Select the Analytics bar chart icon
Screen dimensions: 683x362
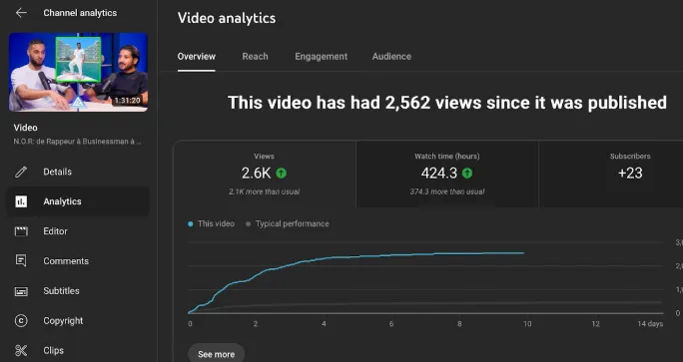(21, 201)
